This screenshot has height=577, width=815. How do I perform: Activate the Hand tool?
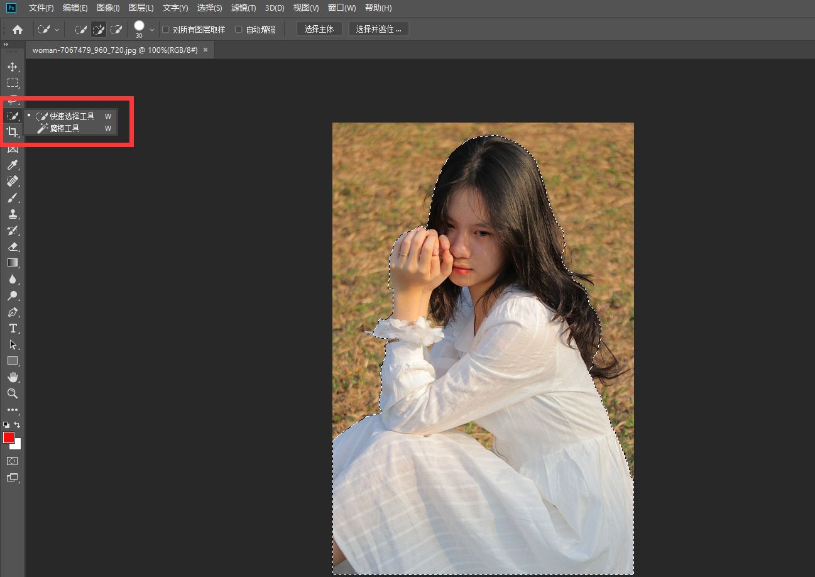[x=12, y=377]
